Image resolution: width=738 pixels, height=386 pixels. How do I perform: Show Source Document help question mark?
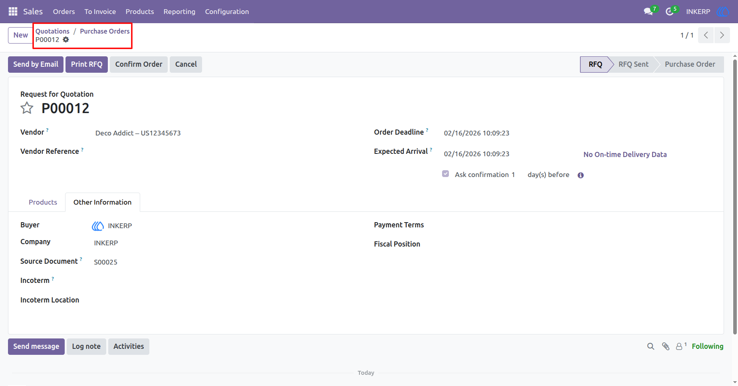click(x=81, y=259)
